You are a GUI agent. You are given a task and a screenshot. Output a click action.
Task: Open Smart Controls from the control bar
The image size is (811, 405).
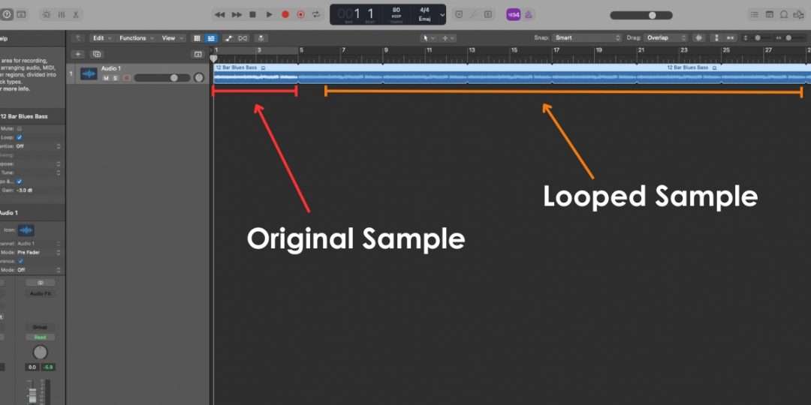(x=47, y=14)
